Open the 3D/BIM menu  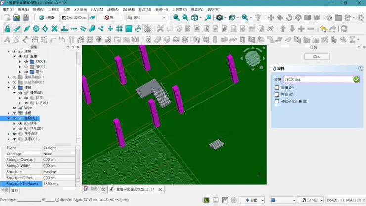96,9
